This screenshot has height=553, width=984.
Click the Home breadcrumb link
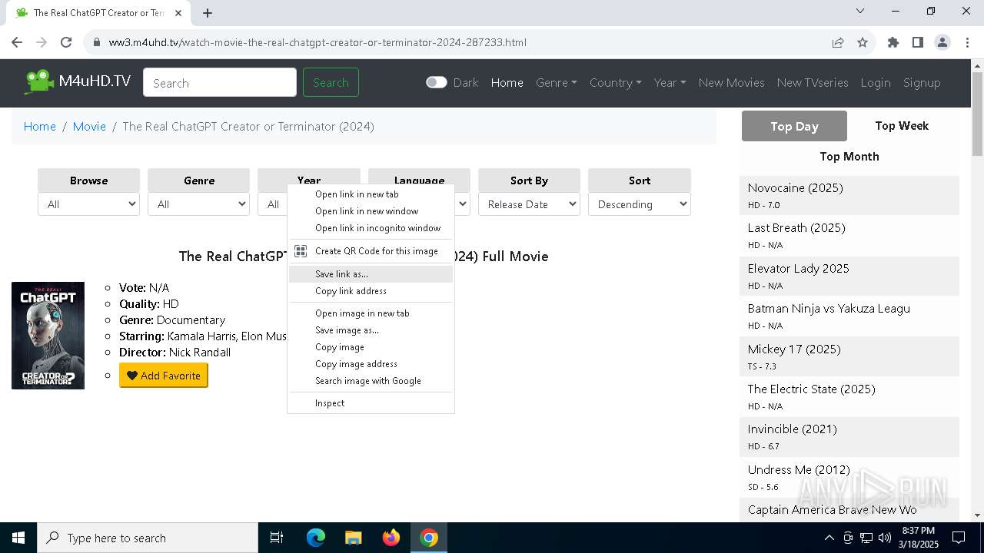click(40, 127)
